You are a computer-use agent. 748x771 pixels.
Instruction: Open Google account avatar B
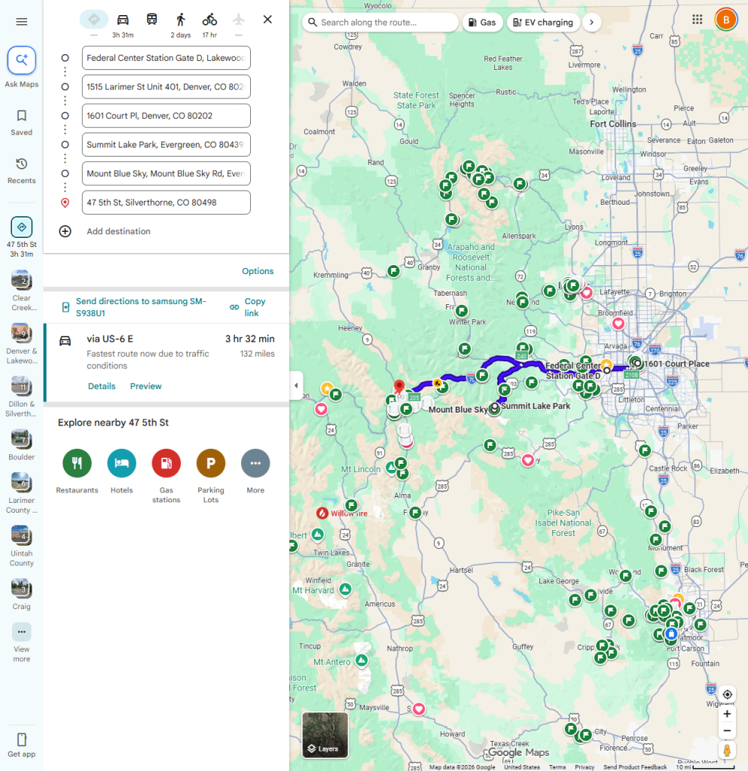[x=726, y=20]
